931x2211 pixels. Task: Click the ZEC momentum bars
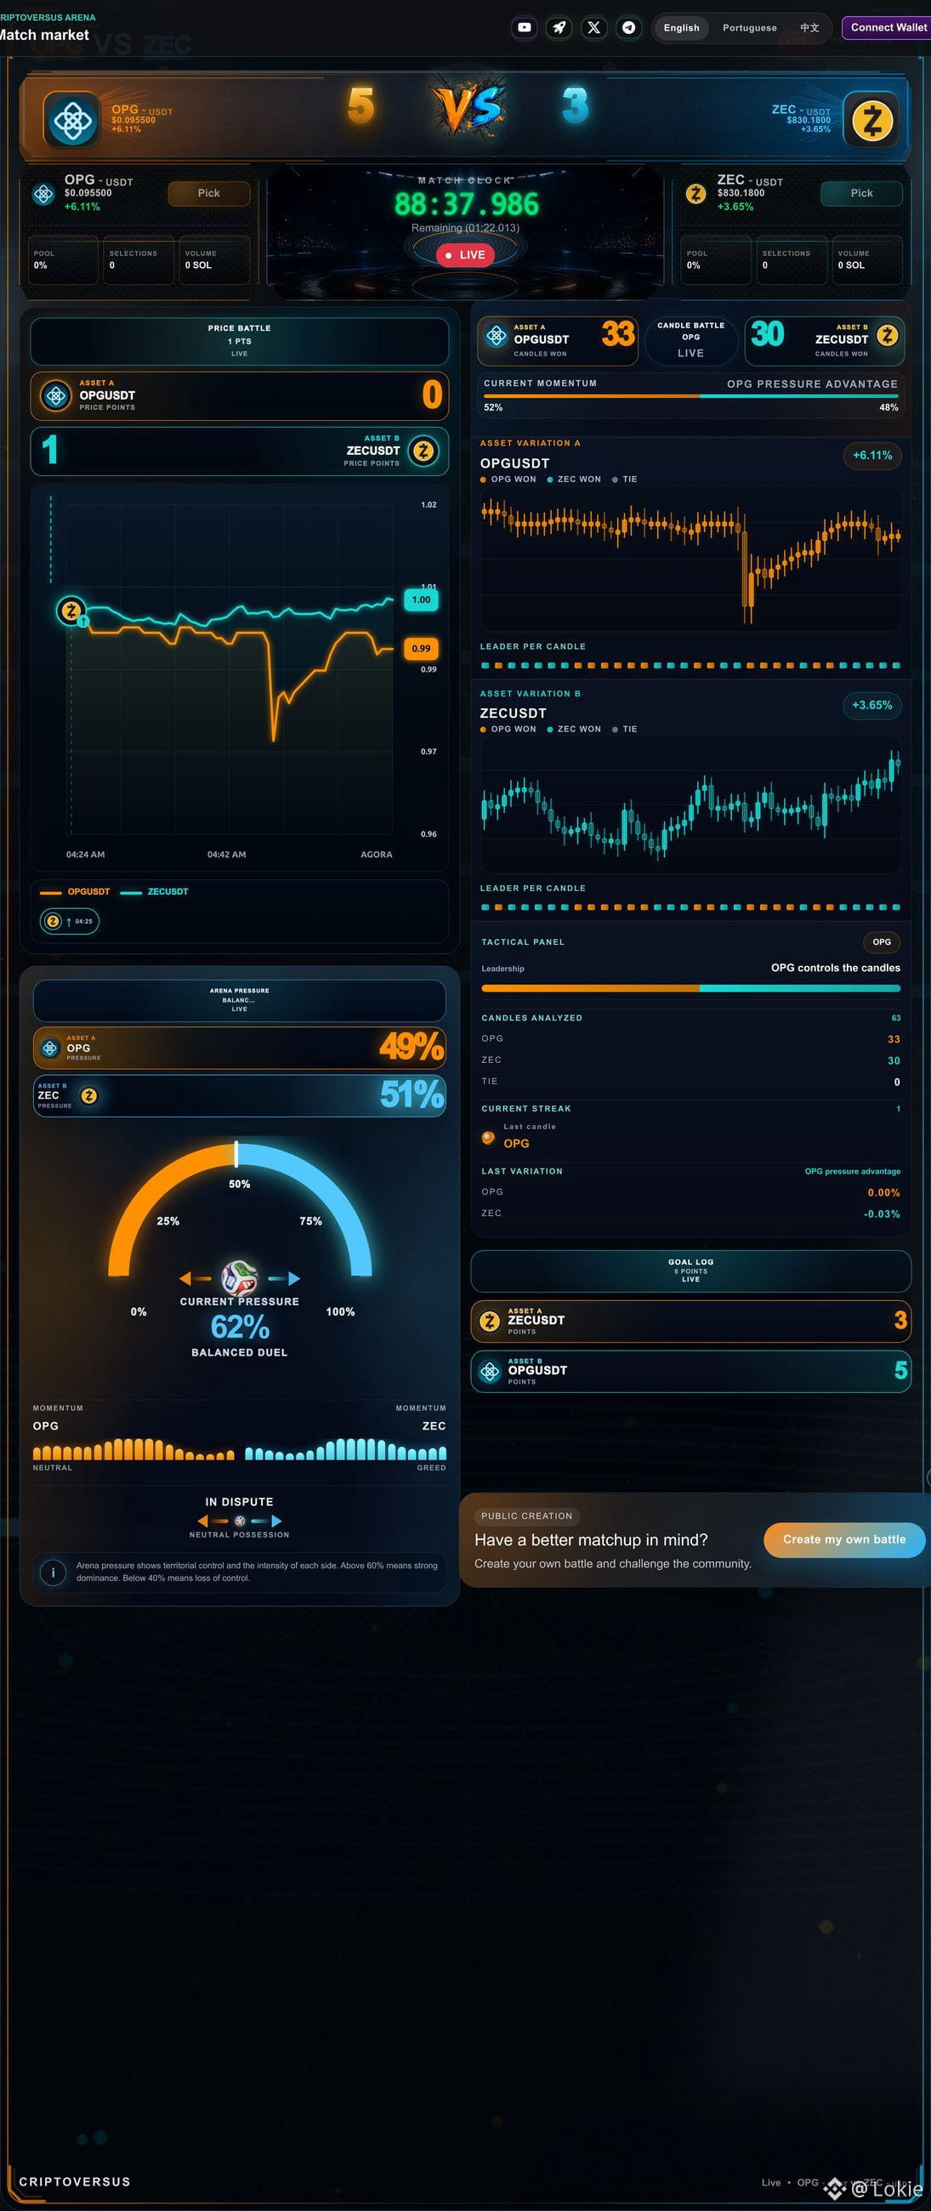tap(346, 1450)
